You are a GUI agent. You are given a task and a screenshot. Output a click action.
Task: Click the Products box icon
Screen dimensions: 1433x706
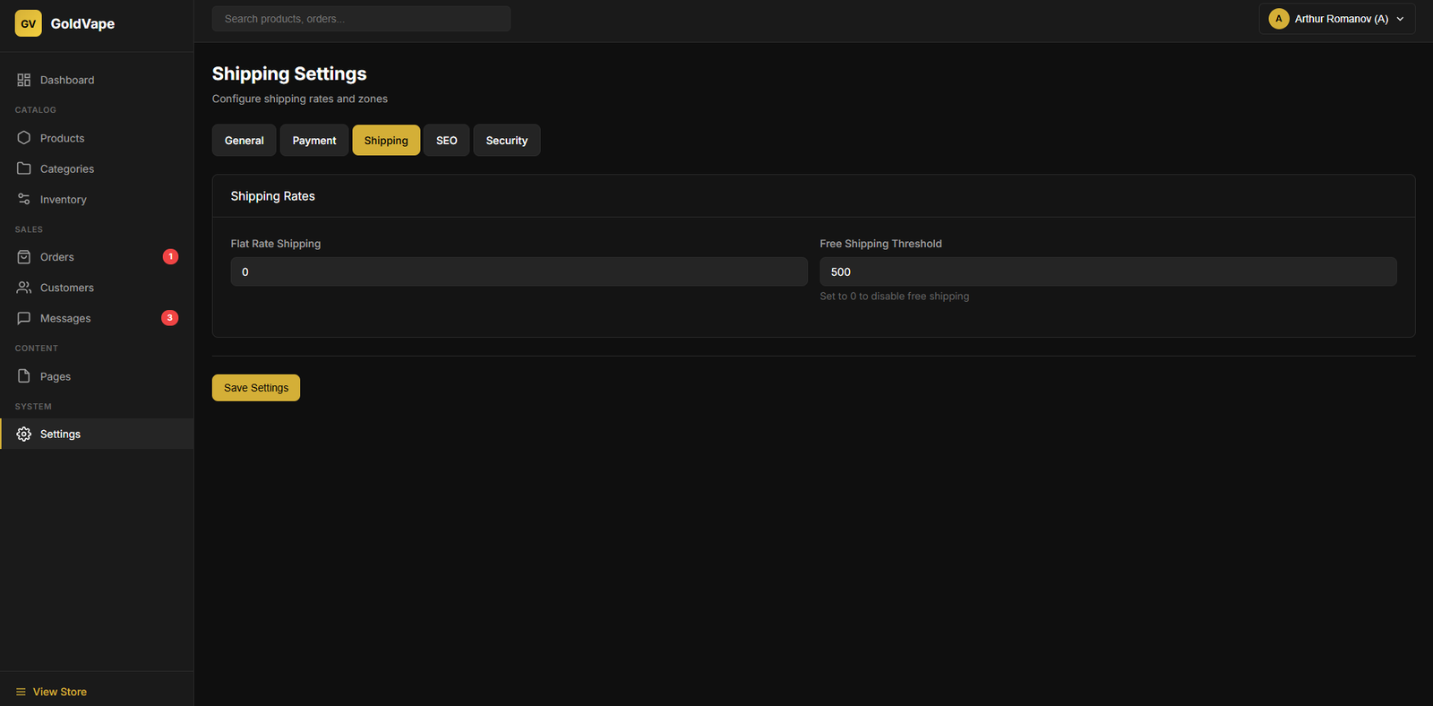click(x=24, y=138)
